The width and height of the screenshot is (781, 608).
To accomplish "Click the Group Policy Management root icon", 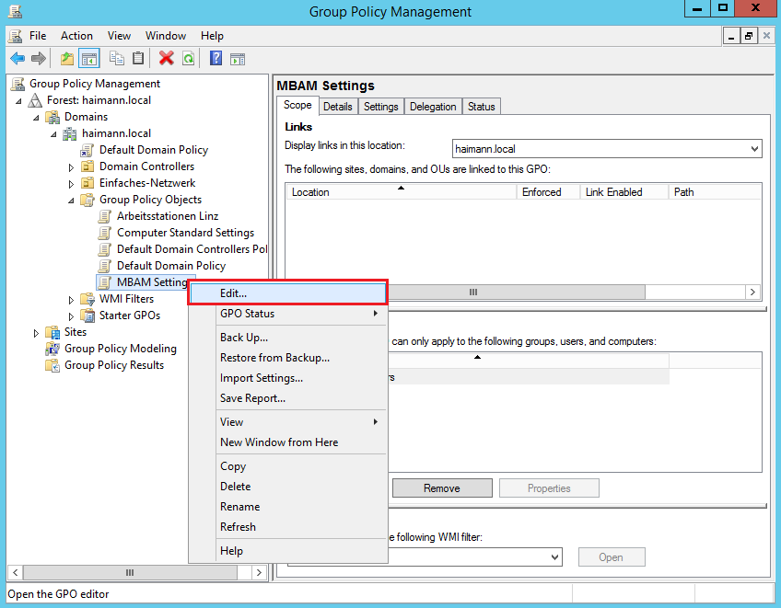I will [17, 84].
